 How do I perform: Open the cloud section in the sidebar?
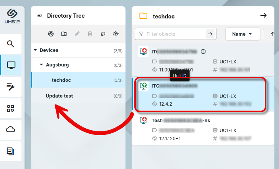coord(10,130)
